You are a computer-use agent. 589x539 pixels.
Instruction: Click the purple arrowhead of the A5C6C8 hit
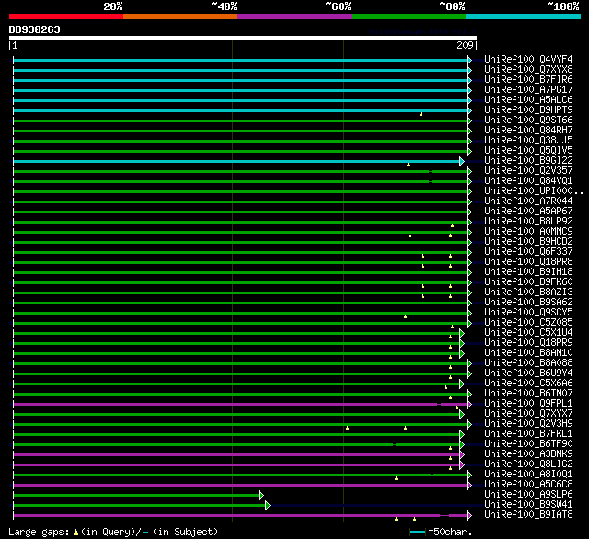pyautogui.click(x=468, y=485)
